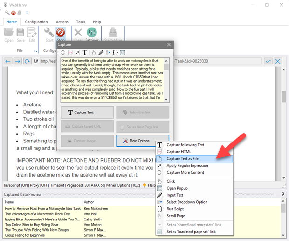Screen dimensions: 289x241
Task: Close the Capture dialog
Action: 169,45
